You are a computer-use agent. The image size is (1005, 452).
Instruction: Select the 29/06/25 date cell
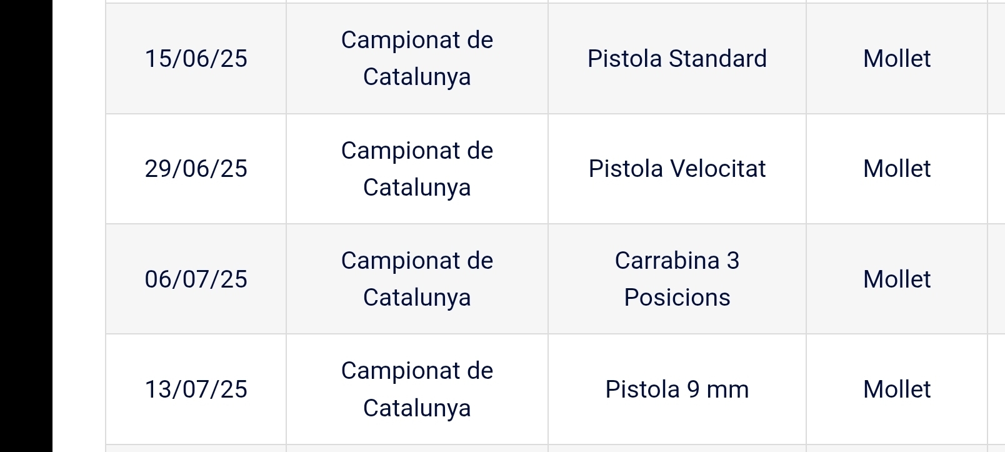(x=196, y=169)
